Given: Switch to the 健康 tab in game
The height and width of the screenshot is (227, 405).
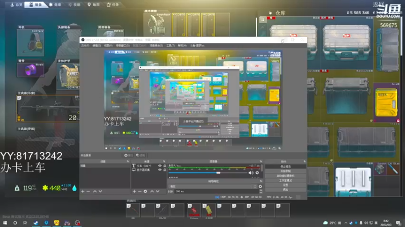Looking at the screenshot, I should (x=55, y=5).
